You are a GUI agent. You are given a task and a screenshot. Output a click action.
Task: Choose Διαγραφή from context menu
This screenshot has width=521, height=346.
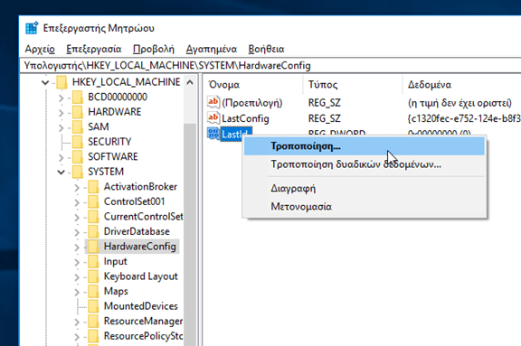tap(365, 189)
